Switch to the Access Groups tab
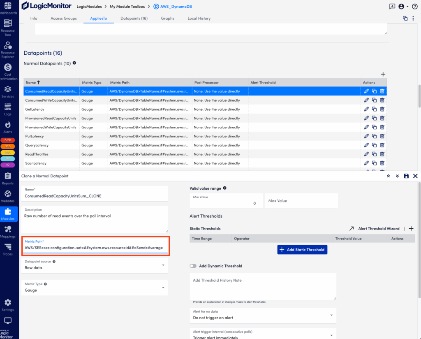 [x=64, y=18]
